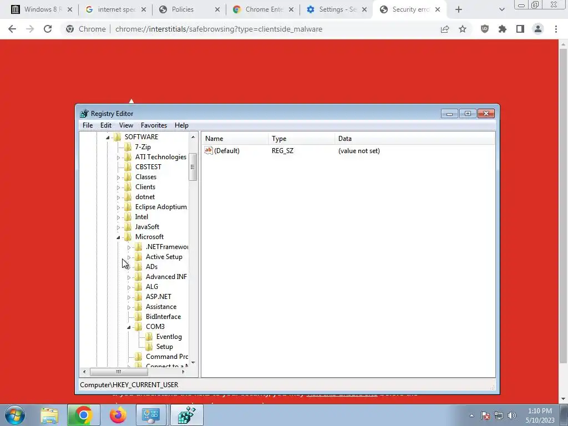
Task: Select the 7-Zip folder icon
Action: [128, 146]
